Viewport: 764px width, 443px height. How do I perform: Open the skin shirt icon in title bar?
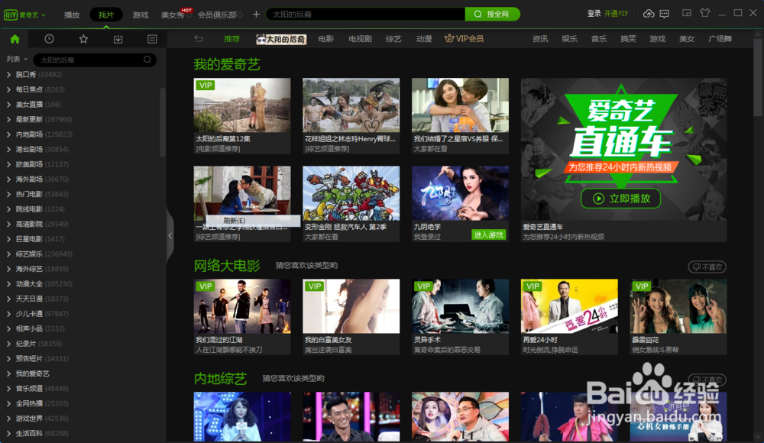[704, 13]
